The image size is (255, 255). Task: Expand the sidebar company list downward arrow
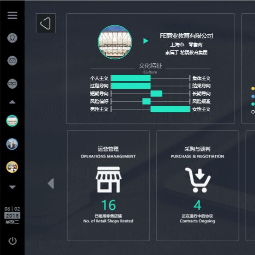point(12,187)
